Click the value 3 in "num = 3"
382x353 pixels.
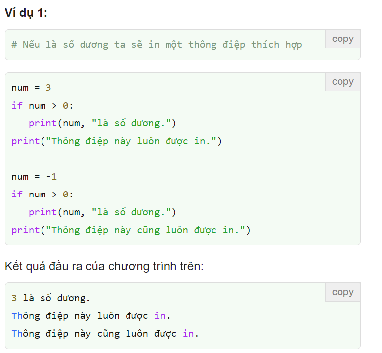coord(48,88)
